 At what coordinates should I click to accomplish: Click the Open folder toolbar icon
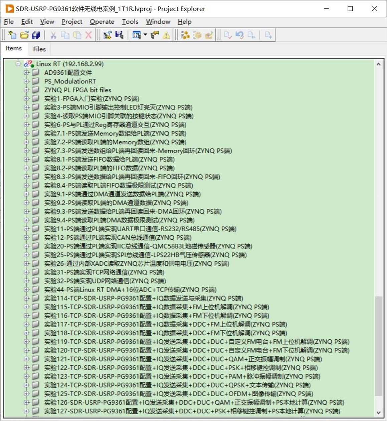pyautogui.click(x=24, y=35)
